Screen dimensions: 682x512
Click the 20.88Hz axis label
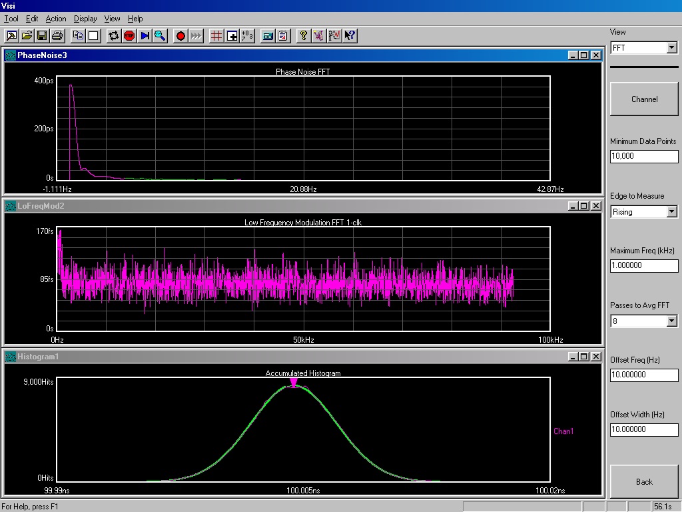point(303,189)
